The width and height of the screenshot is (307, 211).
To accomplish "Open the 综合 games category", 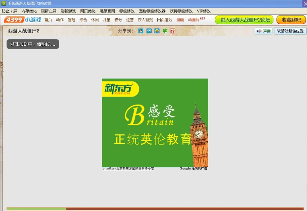I will 83,20.
